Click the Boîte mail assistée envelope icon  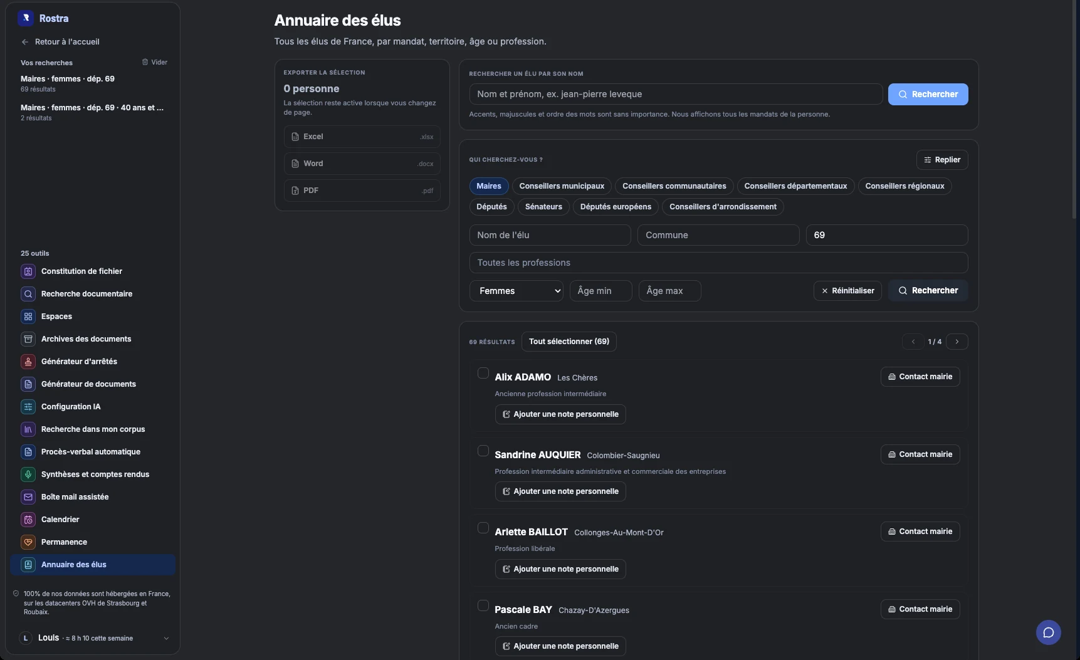pos(28,497)
